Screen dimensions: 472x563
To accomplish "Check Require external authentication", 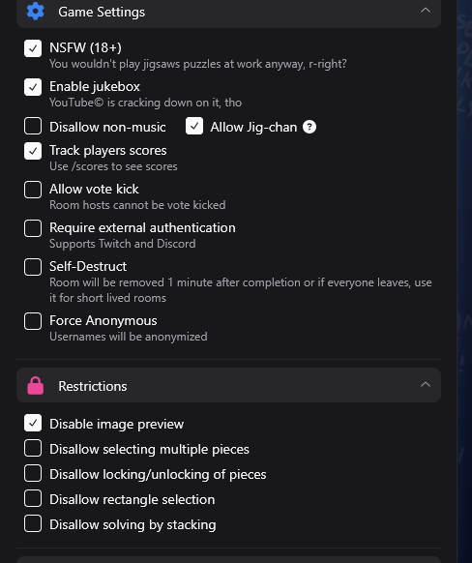I will (x=33, y=228).
